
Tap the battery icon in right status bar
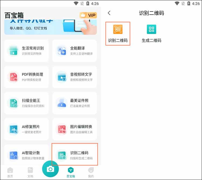(189, 3)
